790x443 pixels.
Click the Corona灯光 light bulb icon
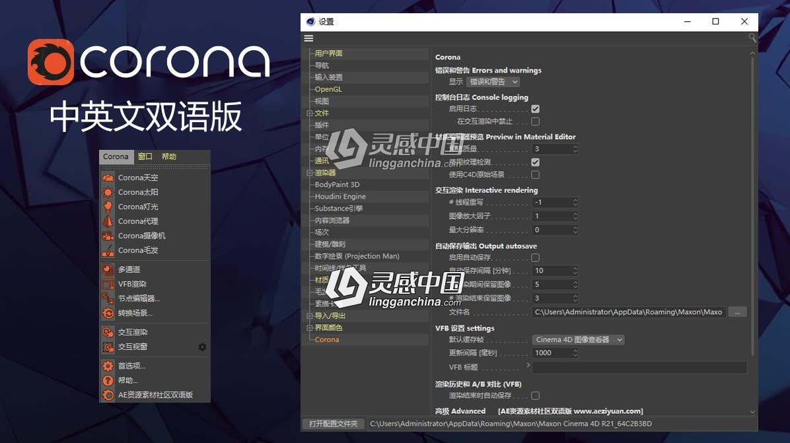(108, 207)
